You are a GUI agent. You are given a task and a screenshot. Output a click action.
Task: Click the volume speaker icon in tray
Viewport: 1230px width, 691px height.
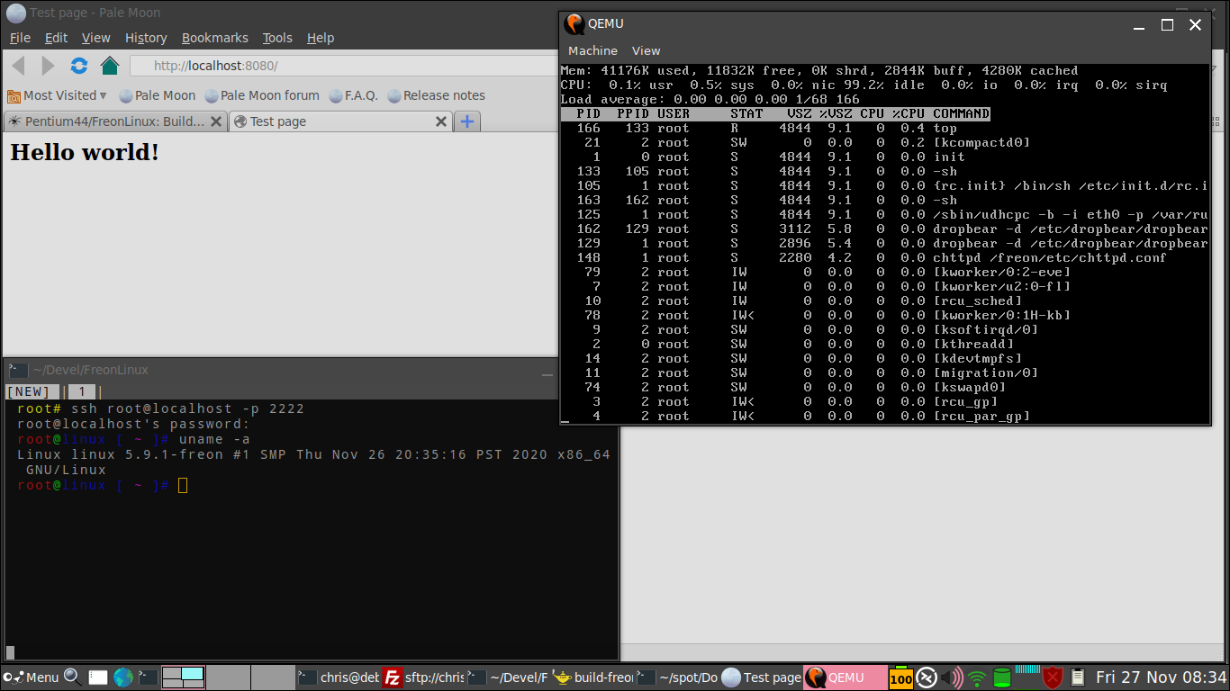tap(952, 678)
